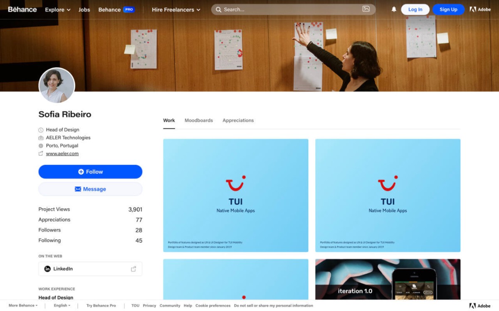
Task: Open the Jobs menu item
Action: [x=84, y=10]
